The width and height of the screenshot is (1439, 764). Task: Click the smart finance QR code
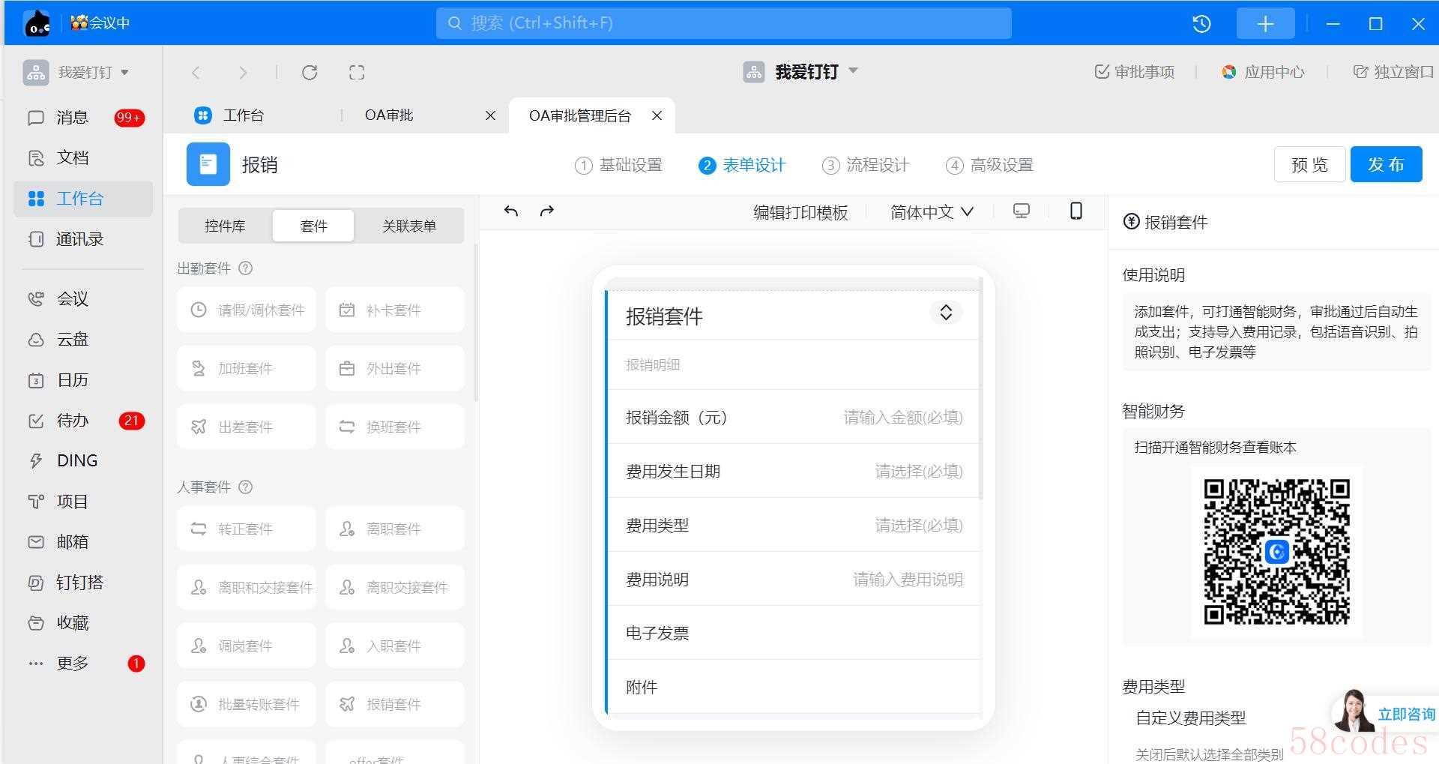pyautogui.click(x=1276, y=553)
